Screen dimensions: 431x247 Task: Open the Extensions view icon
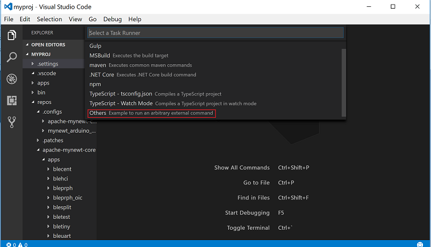pyautogui.click(x=11, y=101)
